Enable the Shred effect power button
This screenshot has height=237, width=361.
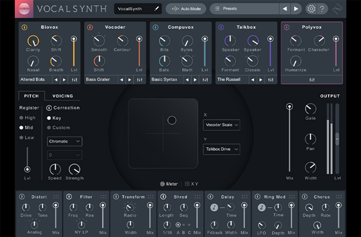point(163,197)
